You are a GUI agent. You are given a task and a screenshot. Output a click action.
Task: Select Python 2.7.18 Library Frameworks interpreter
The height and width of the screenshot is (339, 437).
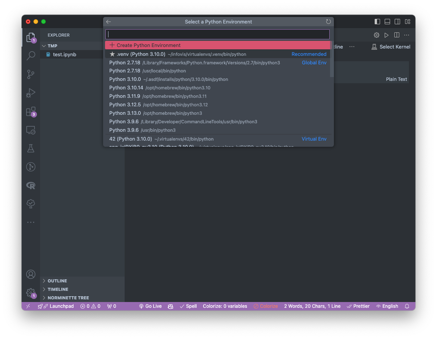[217, 62]
